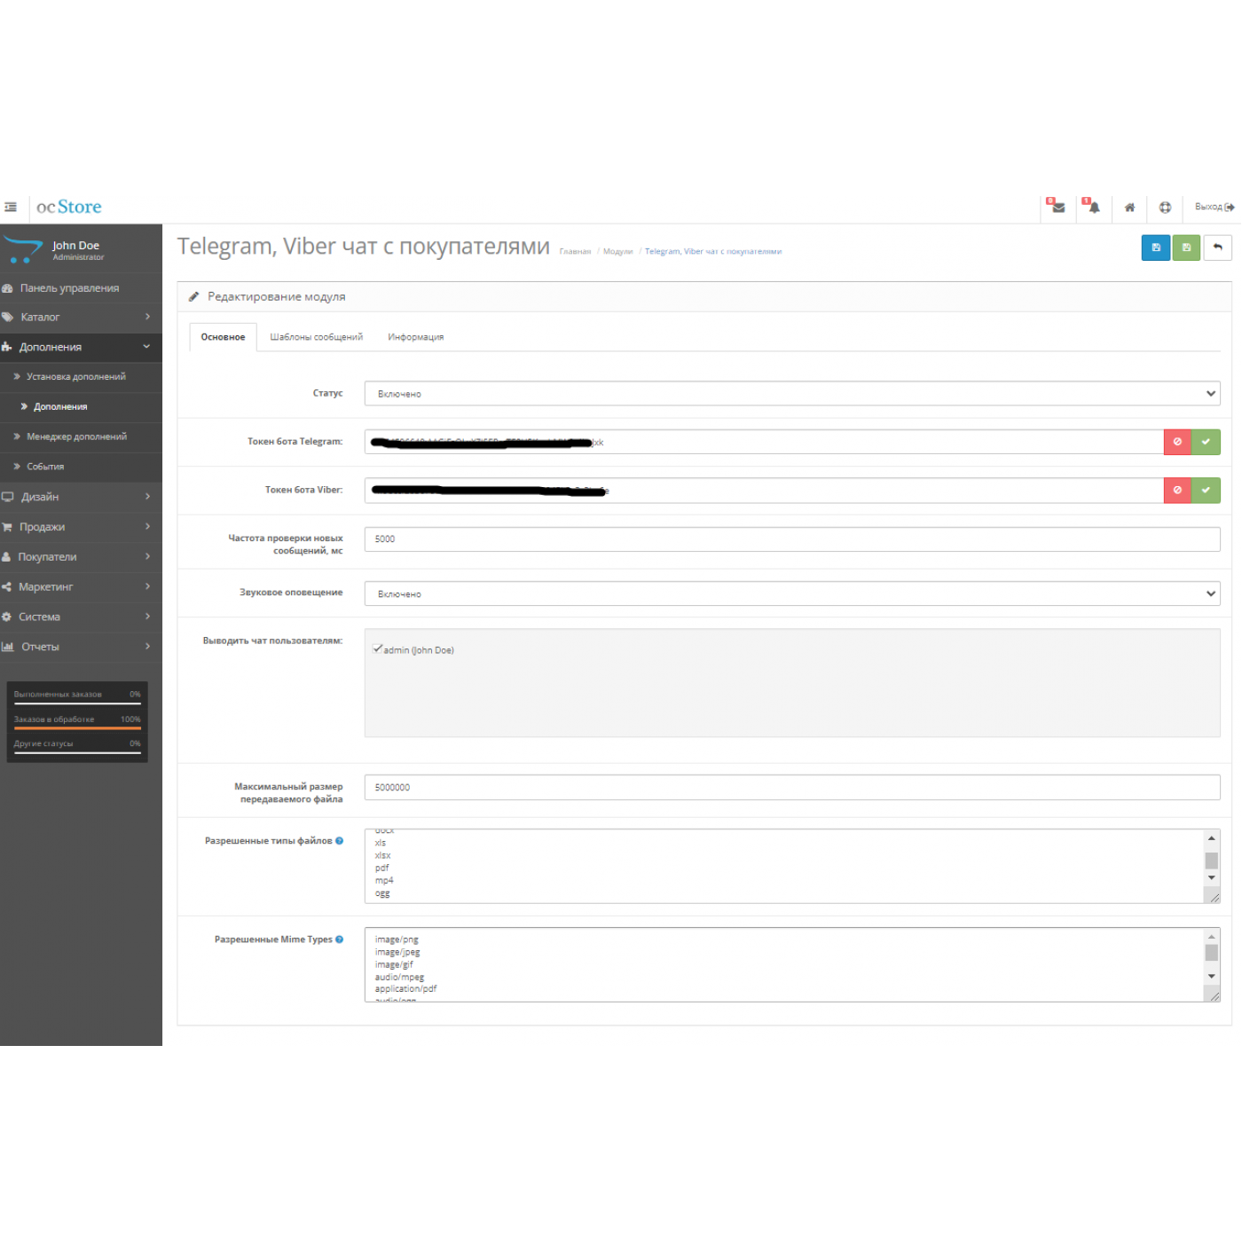
Task: Click the message check frequency input field
Action: click(x=791, y=539)
